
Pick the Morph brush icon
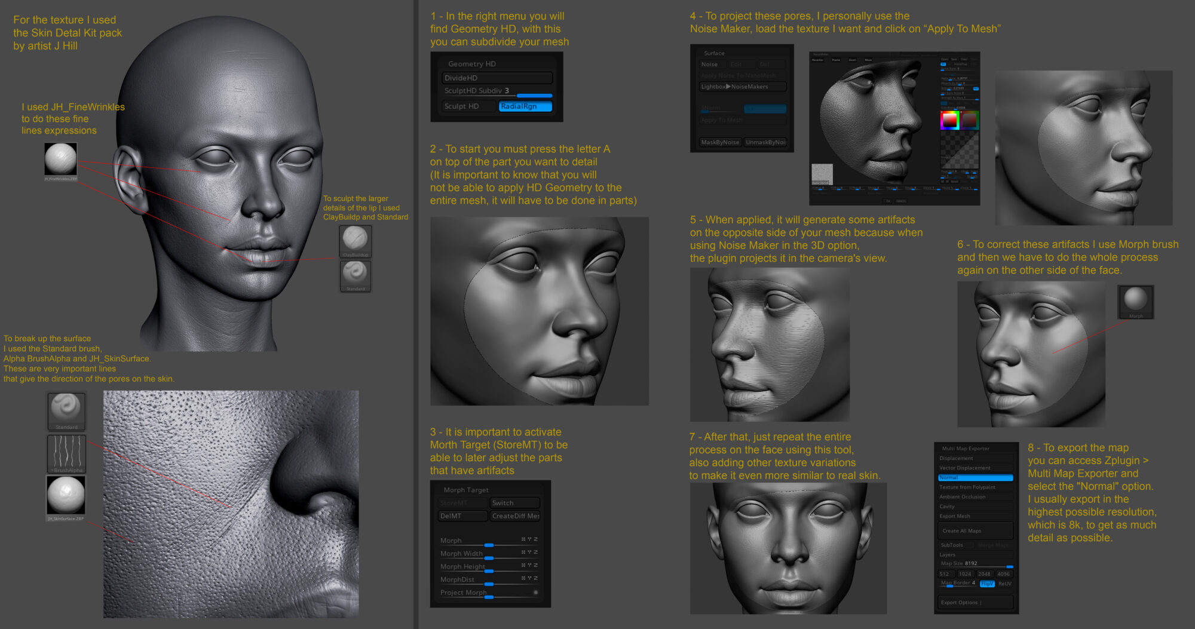click(x=1136, y=301)
